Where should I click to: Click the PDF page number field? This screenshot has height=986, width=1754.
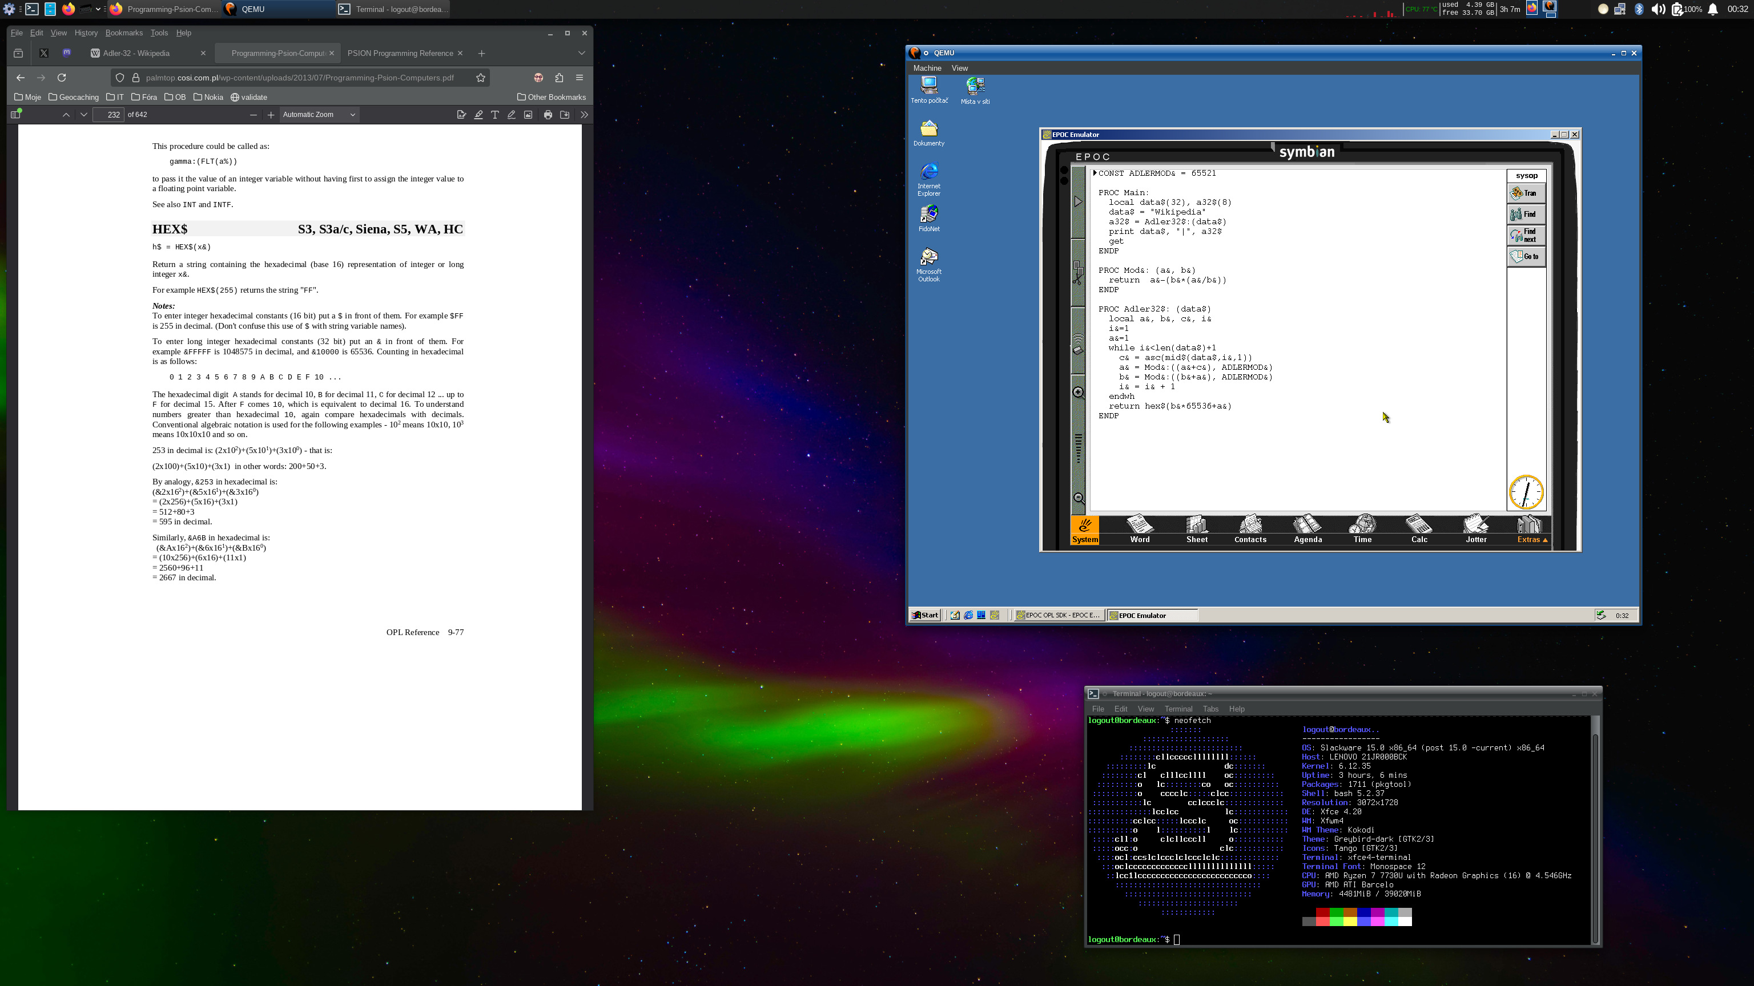pos(109,114)
